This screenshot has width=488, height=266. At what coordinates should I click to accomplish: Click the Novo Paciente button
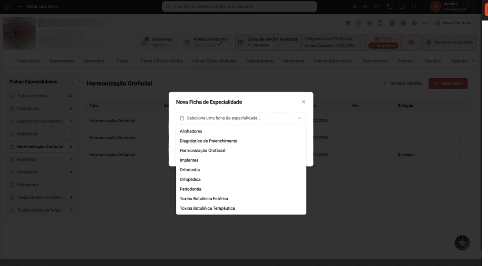(x=453, y=23)
